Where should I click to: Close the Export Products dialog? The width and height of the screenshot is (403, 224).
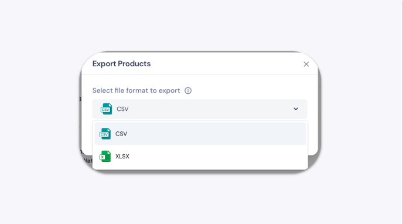[x=306, y=64]
